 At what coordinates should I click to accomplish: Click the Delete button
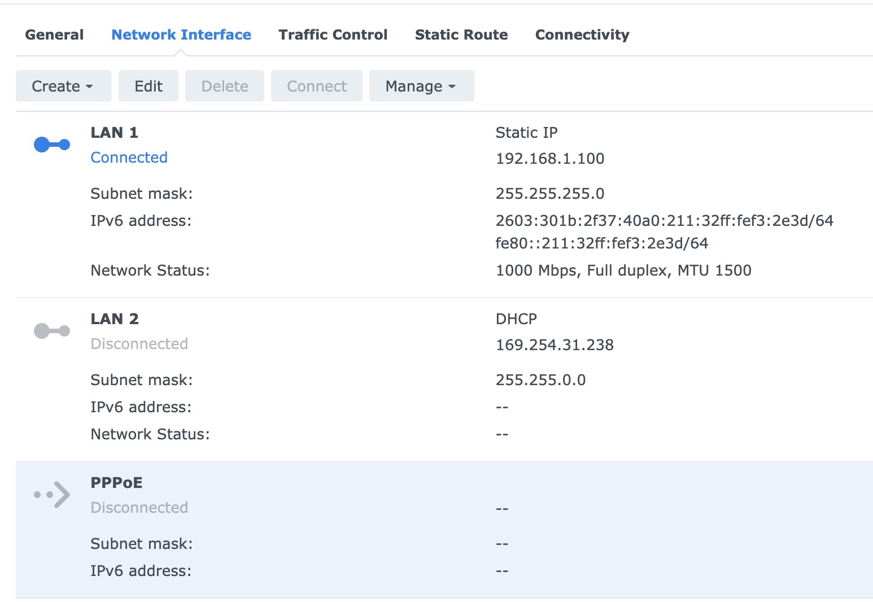(x=225, y=86)
